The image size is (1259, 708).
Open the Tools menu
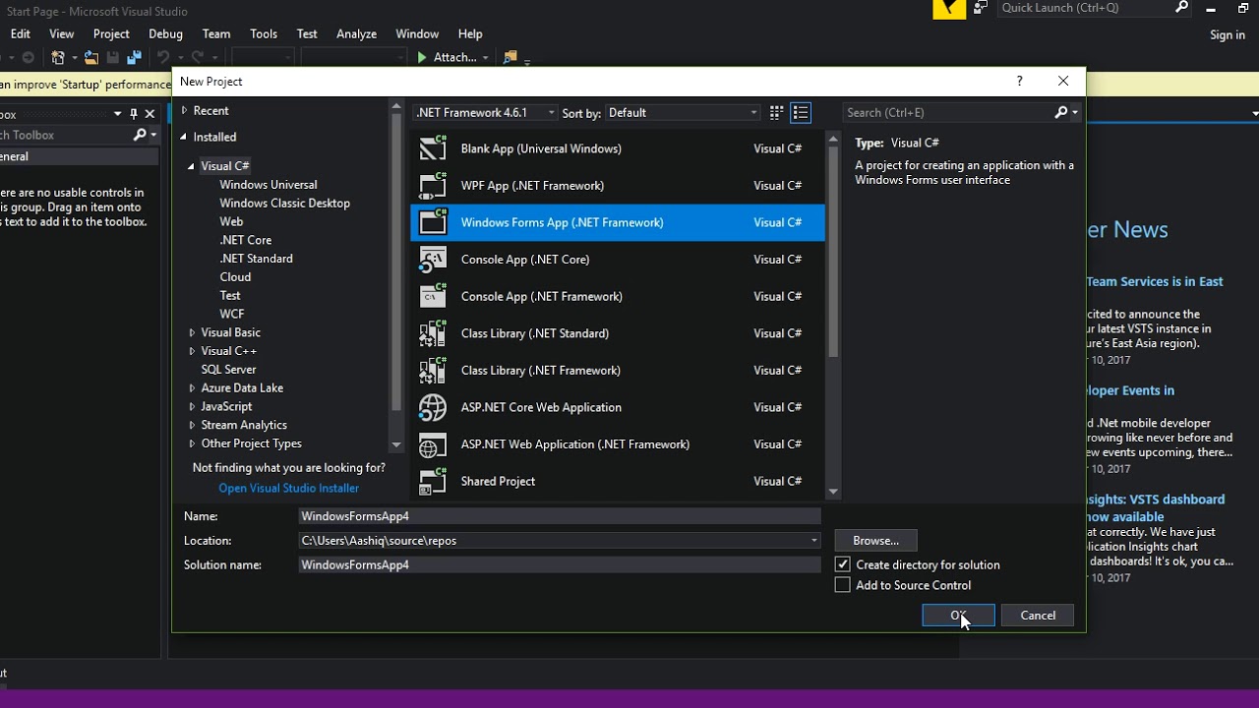[264, 33]
